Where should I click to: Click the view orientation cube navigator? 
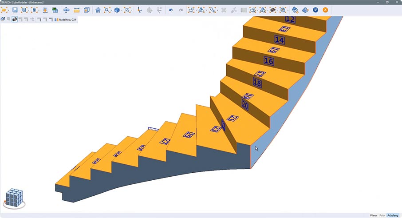tap(14, 198)
